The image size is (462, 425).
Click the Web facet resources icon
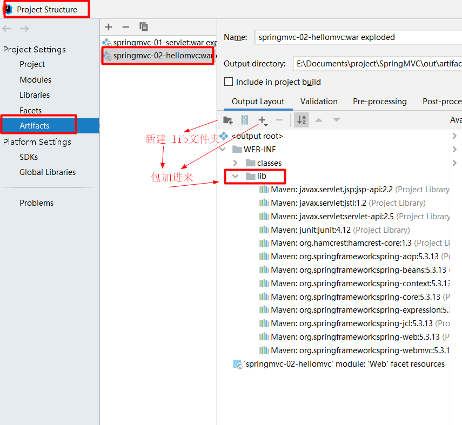pyautogui.click(x=237, y=365)
